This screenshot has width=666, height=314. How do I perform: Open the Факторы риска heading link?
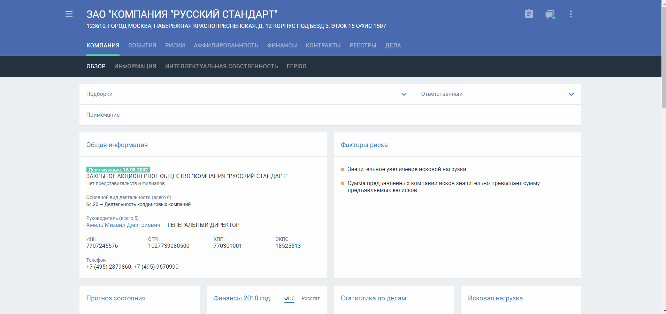pyautogui.click(x=364, y=145)
